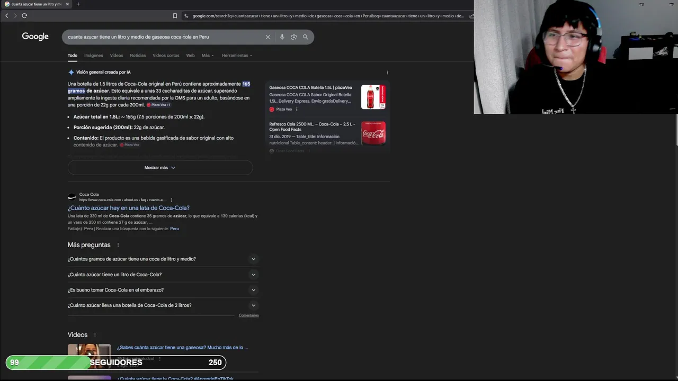This screenshot has width=678, height=381.
Task: Open three-dot menu beside Plaza Vea source
Action: click(297, 110)
